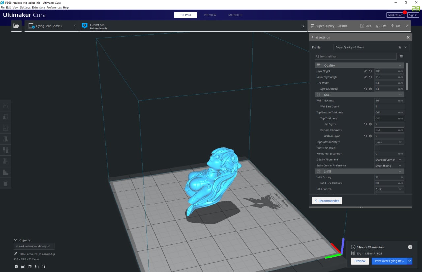Open the Preferences menu
422x272 pixels.
[54, 7]
